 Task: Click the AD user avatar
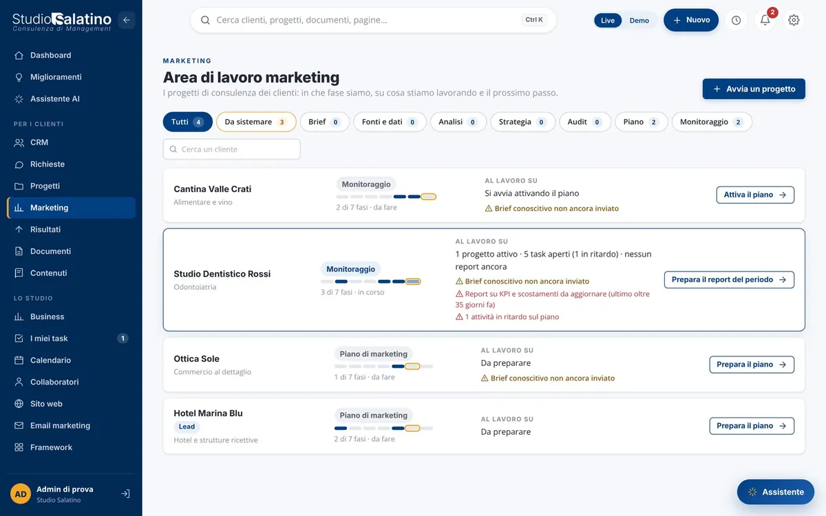click(x=21, y=494)
